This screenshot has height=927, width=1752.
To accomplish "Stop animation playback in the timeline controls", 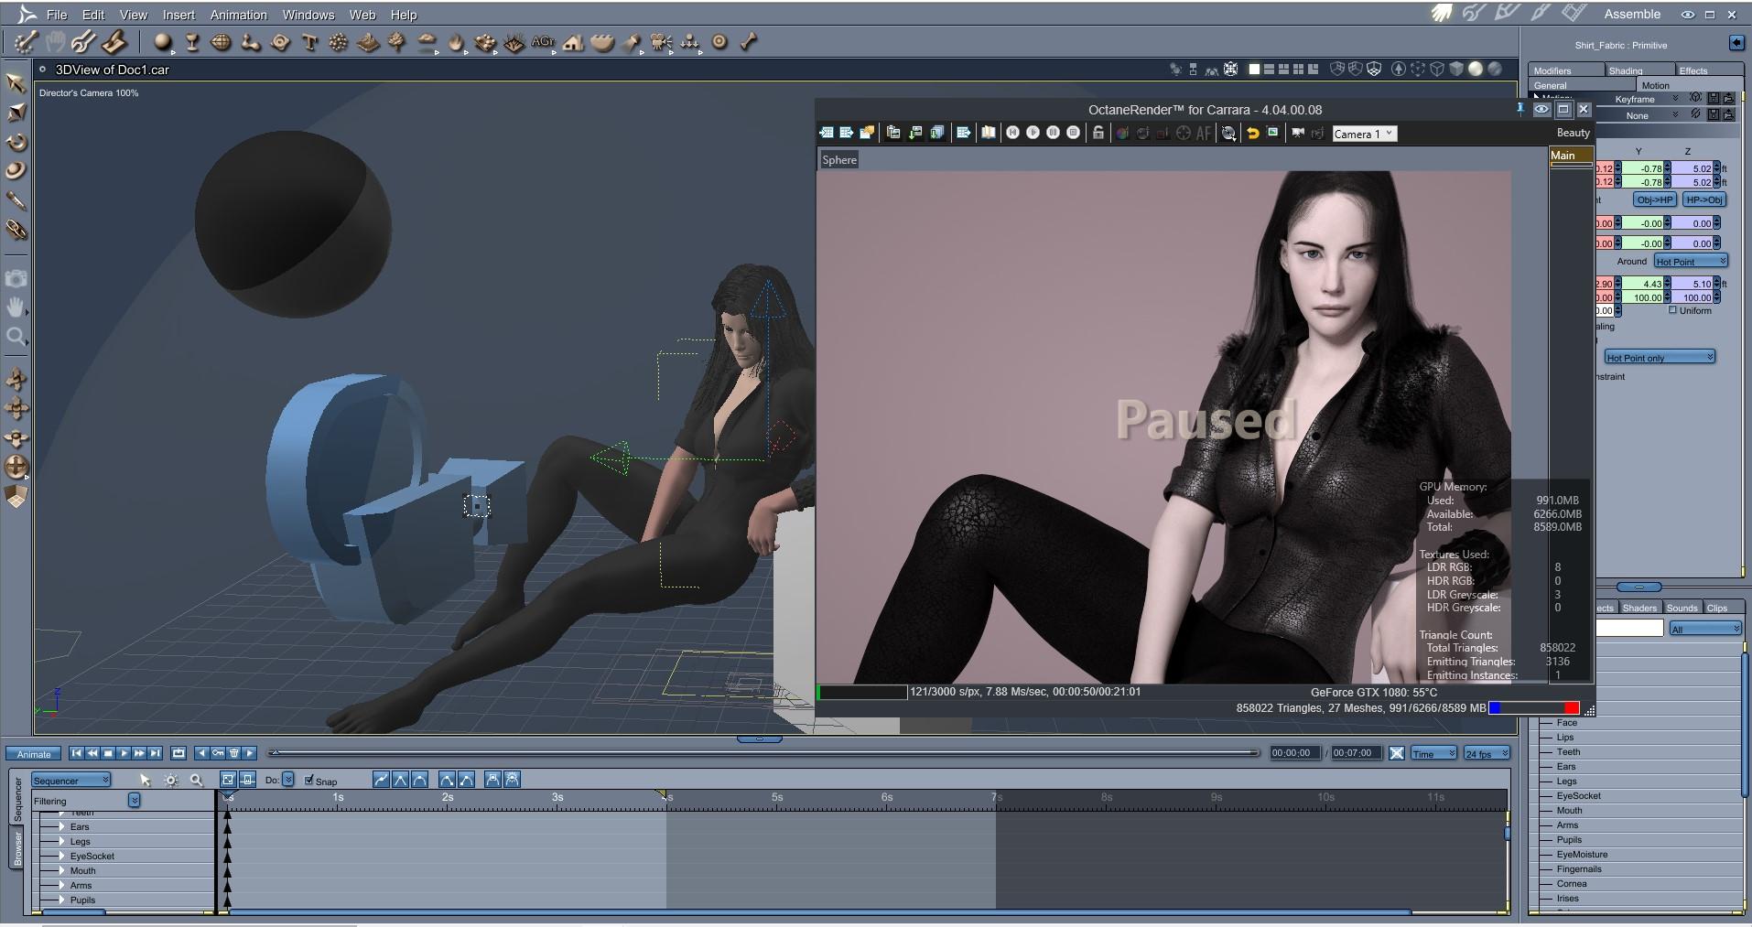I will click(108, 753).
